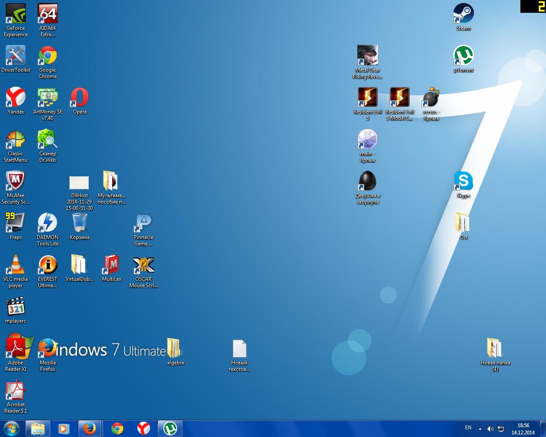Open media player taskbar button

coord(64,428)
